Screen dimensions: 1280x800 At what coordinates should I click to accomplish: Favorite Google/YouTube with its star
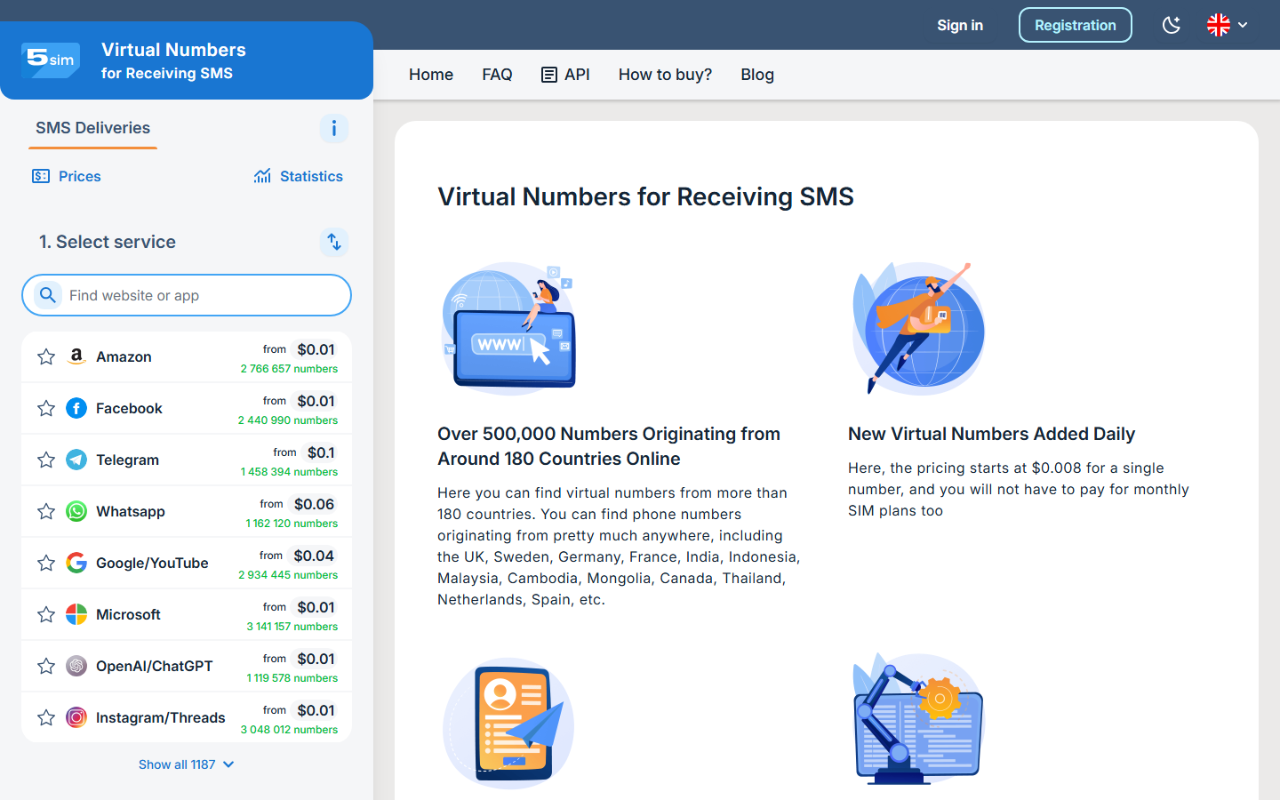coord(46,564)
